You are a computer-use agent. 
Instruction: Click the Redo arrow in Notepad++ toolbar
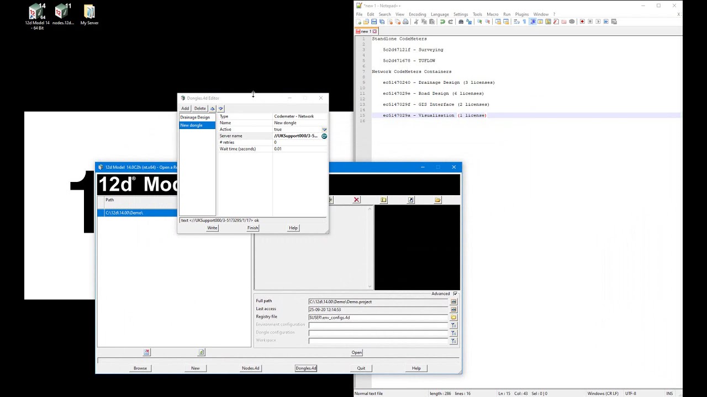450,22
